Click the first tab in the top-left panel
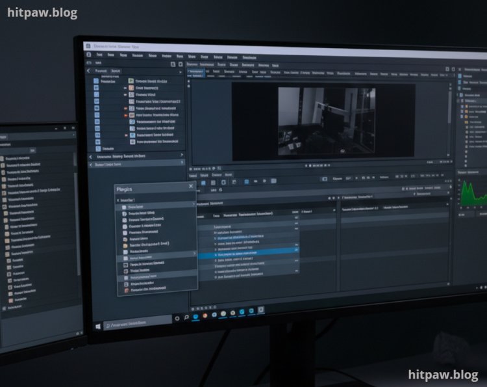The image size is (487, 387). (x=101, y=71)
